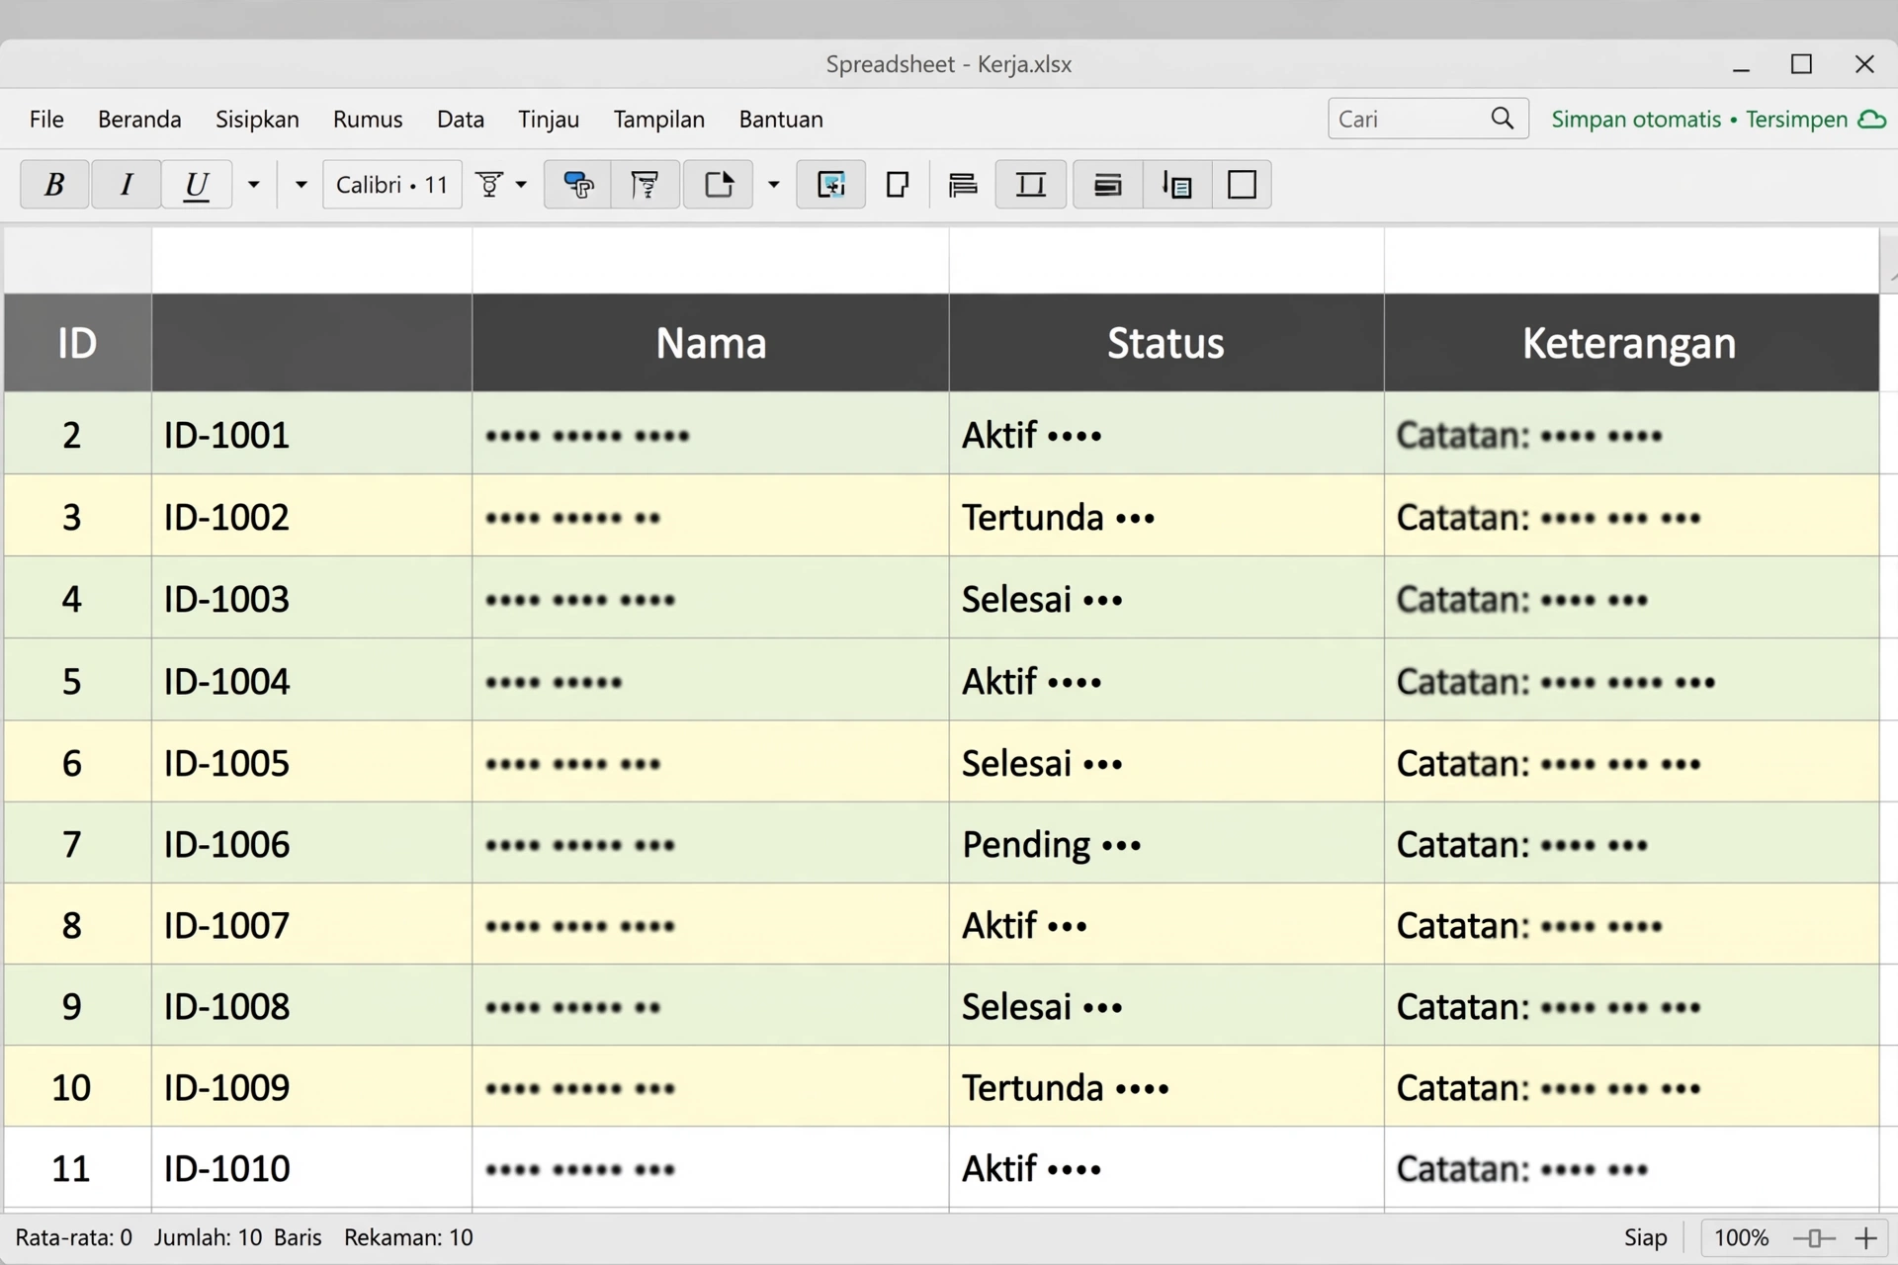Click the blue paint roller format icon
The height and width of the screenshot is (1265, 1898).
click(x=577, y=185)
